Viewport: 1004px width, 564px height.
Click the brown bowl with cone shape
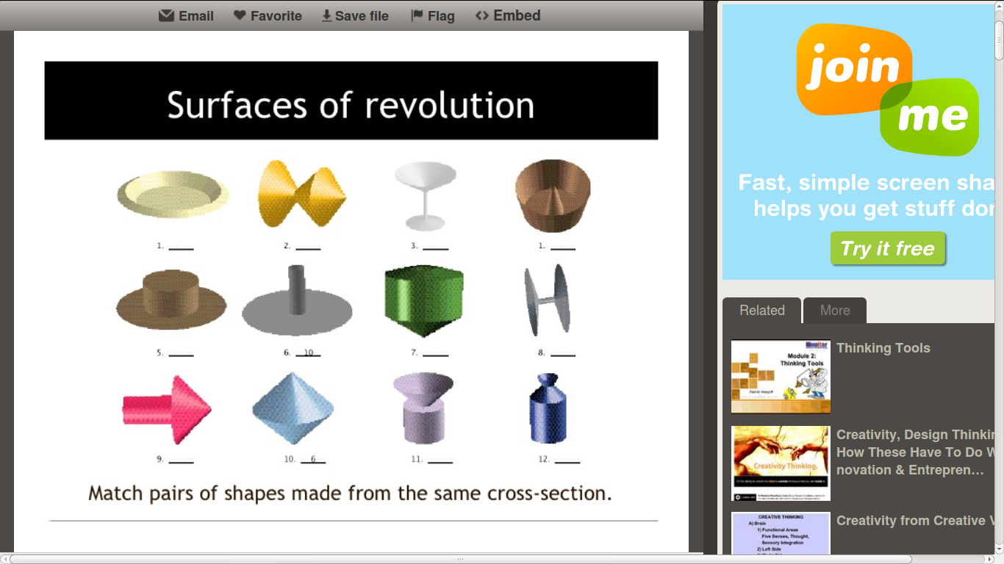(x=553, y=195)
